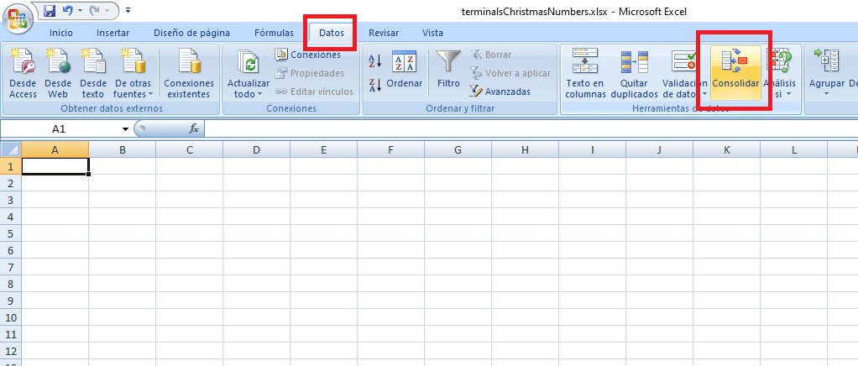The height and width of the screenshot is (366, 858).
Task: Switch to the Revisar tab
Action: pyautogui.click(x=384, y=33)
